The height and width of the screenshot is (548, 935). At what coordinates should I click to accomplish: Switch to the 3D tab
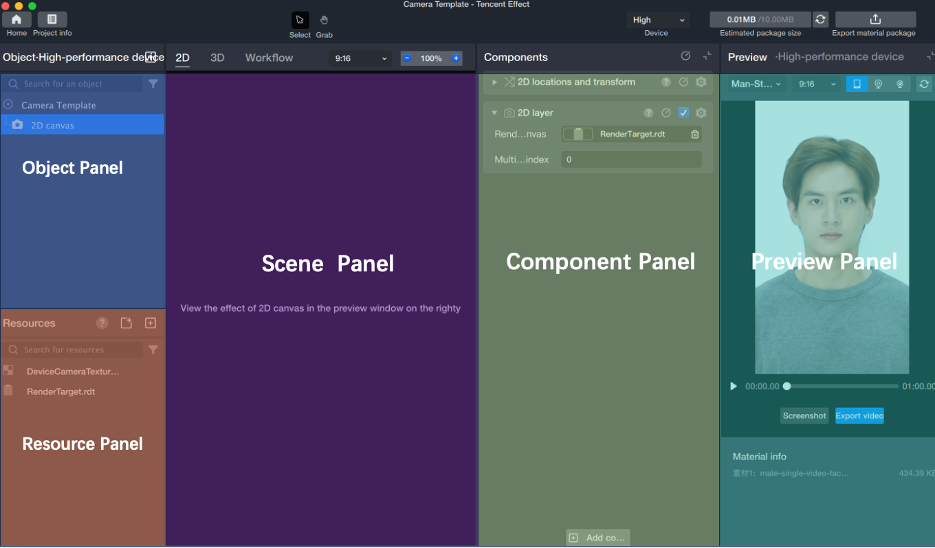(x=217, y=58)
